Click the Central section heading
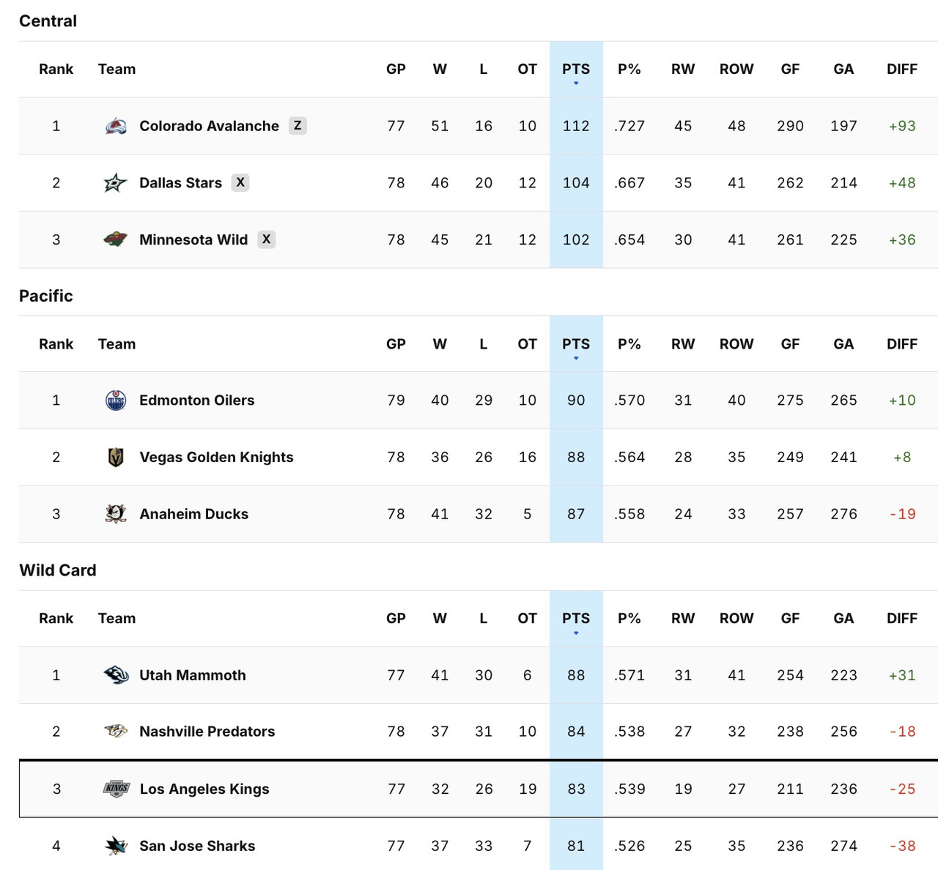Screen dimensions: 938x870 pyautogui.click(x=48, y=21)
